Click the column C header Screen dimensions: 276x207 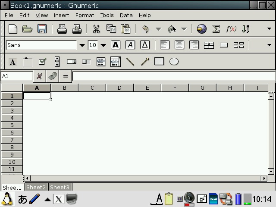click(x=92, y=88)
